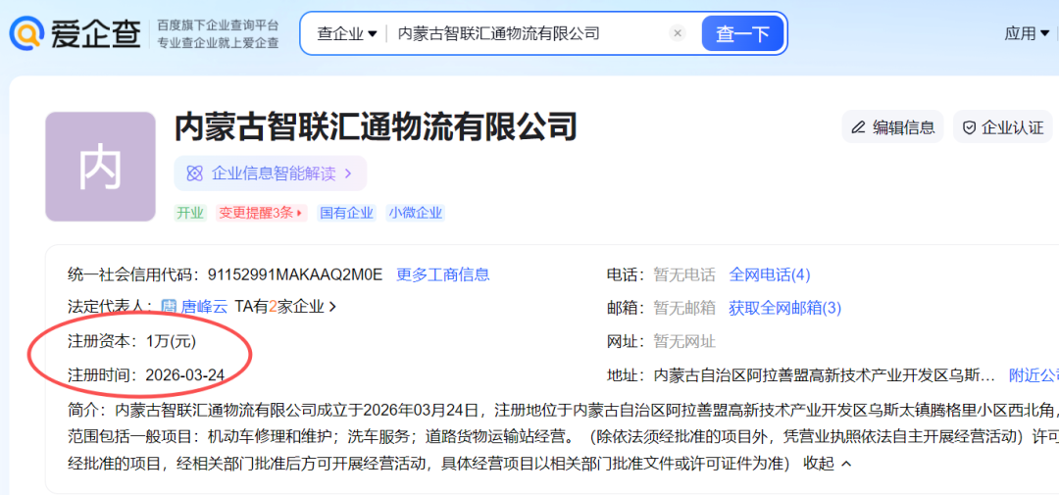Click the 暂无邮箱 email value
This screenshot has width=1059, height=495.
[684, 308]
